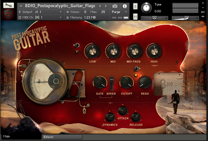This screenshot has width=208, height=141.
Task: Load the previous instrument with left arrow
Action: tap(100, 6)
